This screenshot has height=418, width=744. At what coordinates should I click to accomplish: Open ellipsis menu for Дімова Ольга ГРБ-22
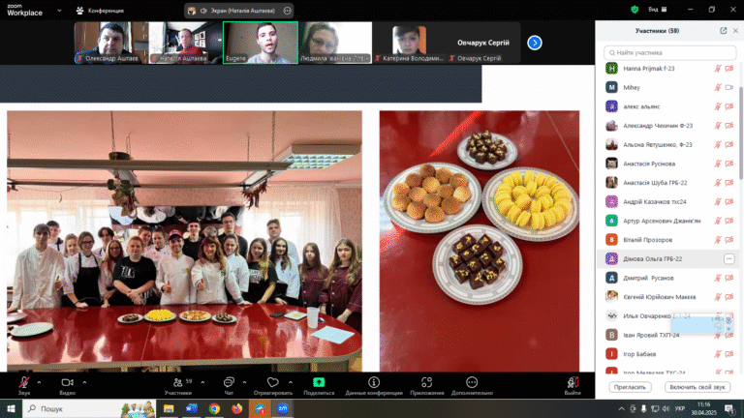pos(728,258)
